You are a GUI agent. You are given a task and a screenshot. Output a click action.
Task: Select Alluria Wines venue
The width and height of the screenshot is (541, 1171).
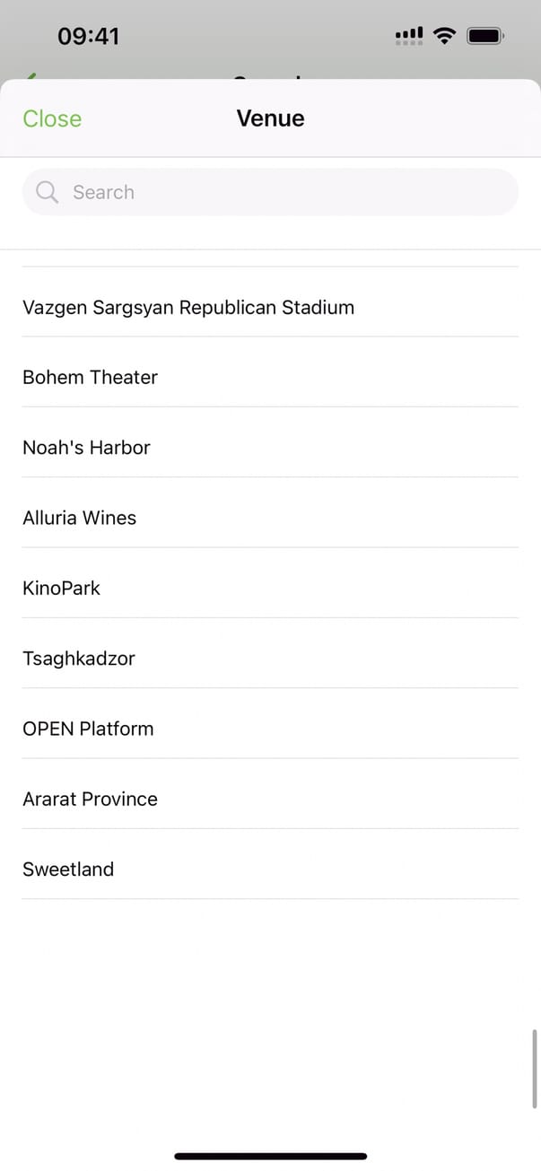(79, 518)
